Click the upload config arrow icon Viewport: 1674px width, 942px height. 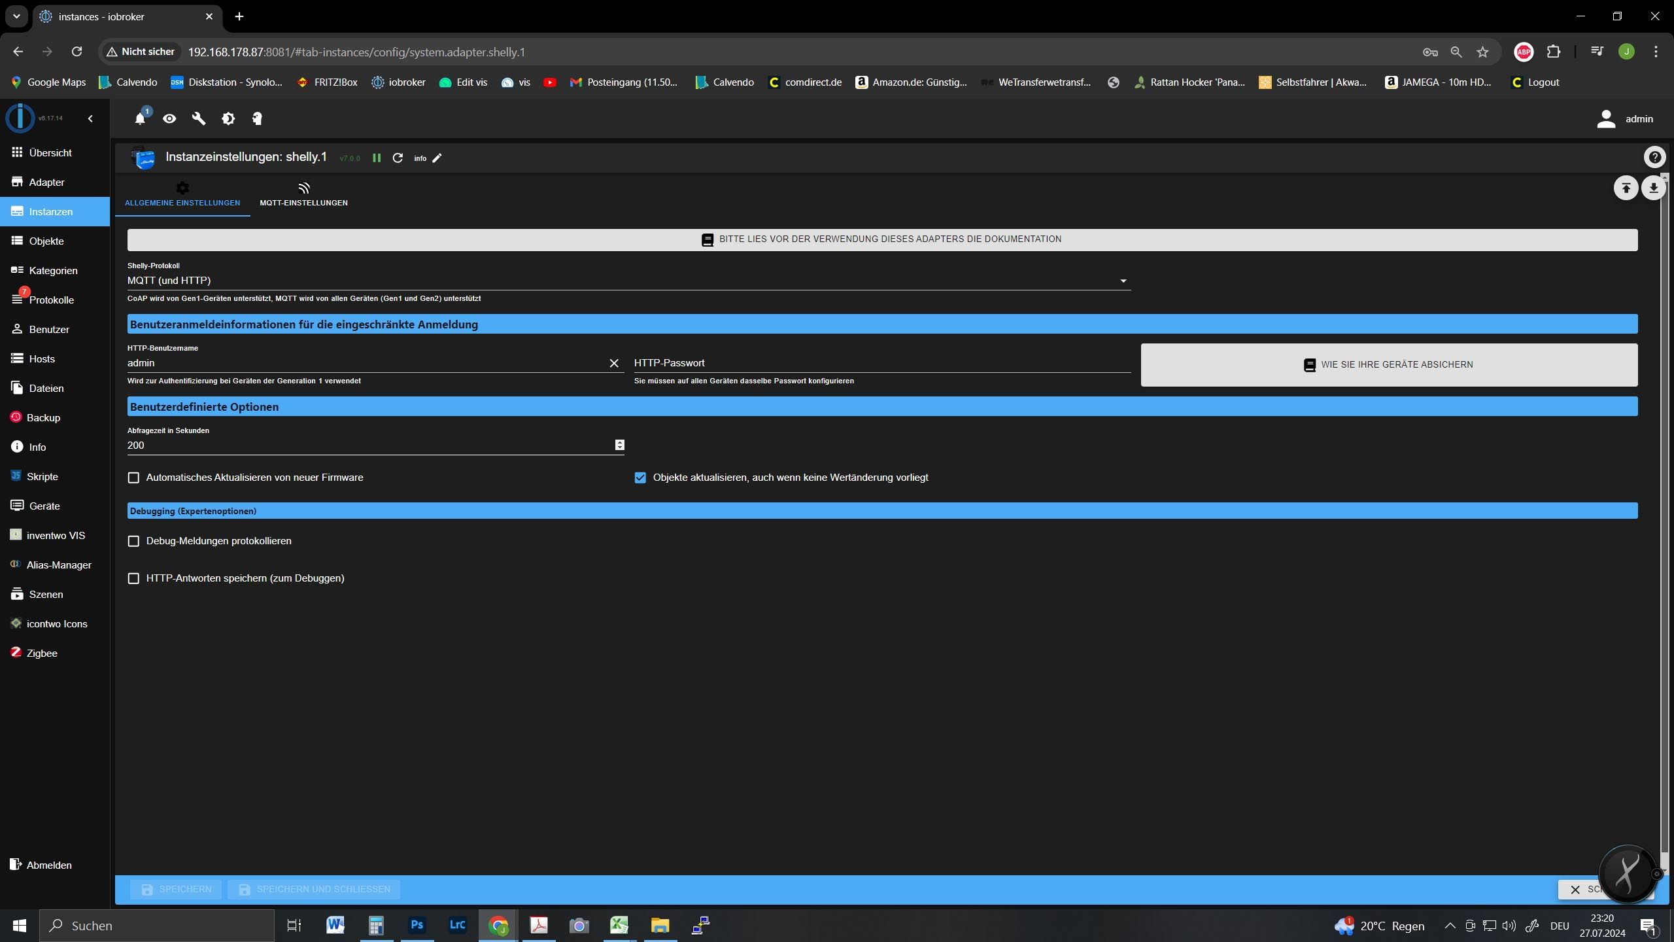pos(1626,188)
